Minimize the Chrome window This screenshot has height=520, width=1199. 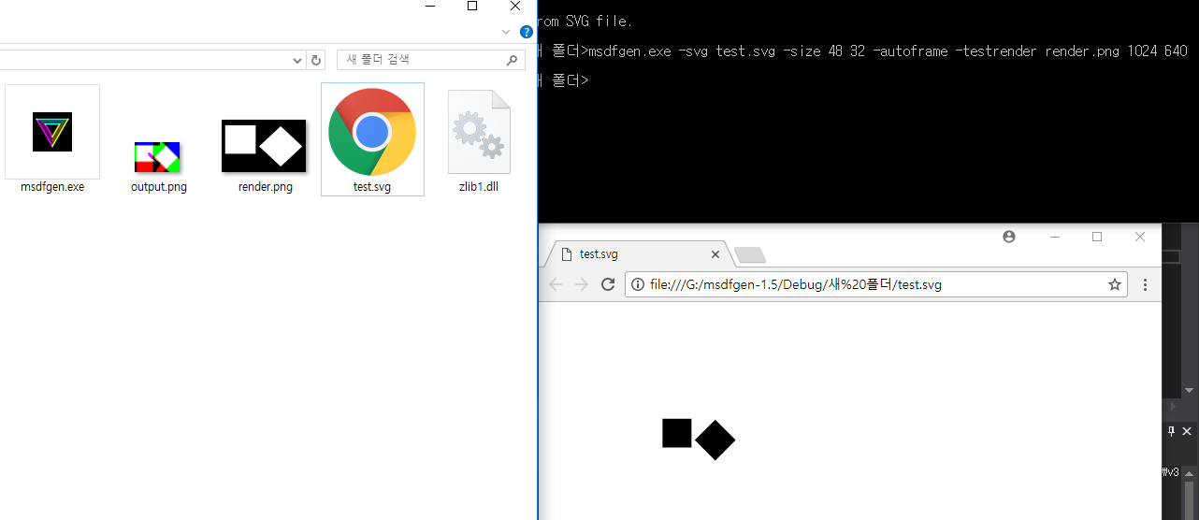tap(1055, 237)
